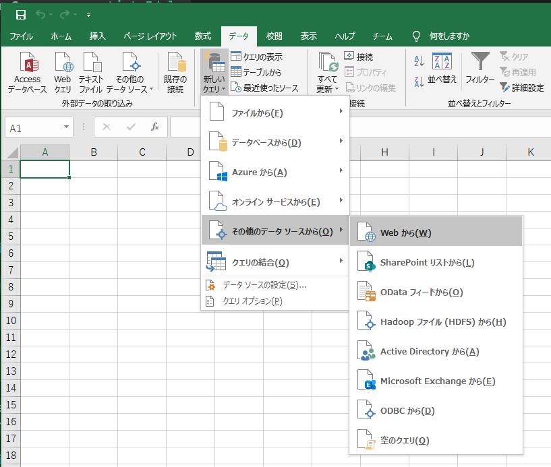Choose OData フィードから(O)
The height and width of the screenshot is (467, 551).
436,291
